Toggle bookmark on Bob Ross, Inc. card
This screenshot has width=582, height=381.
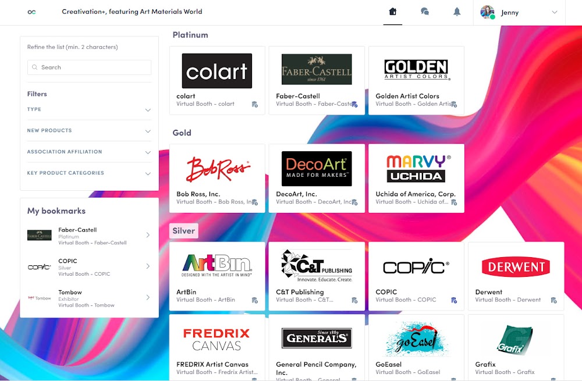pyautogui.click(x=255, y=202)
